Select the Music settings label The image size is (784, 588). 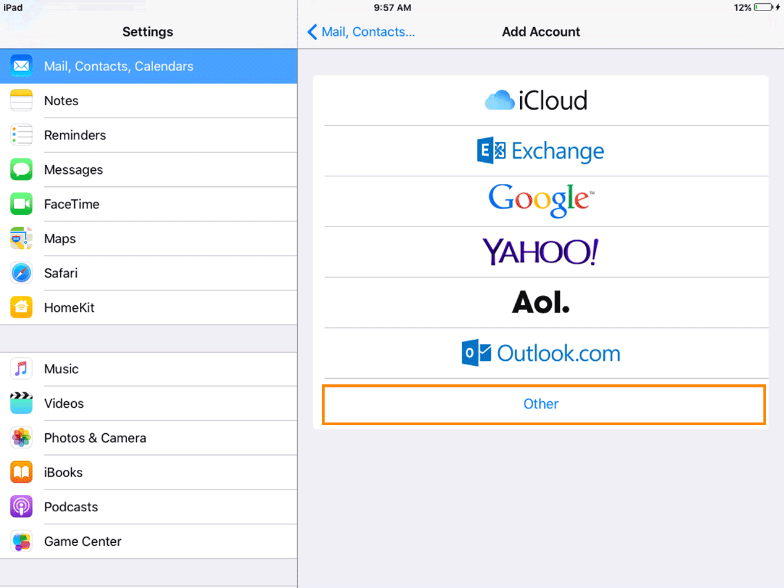pyautogui.click(x=61, y=369)
